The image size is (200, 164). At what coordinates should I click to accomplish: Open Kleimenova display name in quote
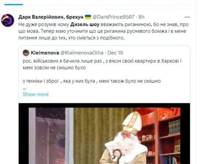click(45, 53)
